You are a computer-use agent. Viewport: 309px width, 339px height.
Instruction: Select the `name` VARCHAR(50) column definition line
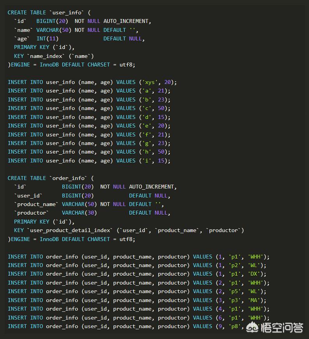coord(76,30)
